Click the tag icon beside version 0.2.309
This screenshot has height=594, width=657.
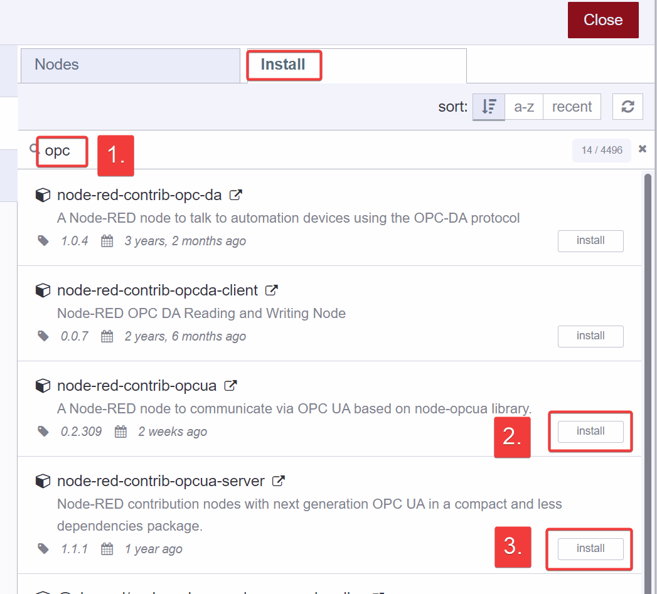(43, 432)
